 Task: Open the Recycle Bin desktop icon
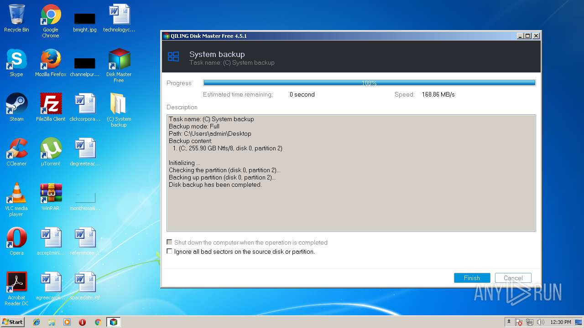[16, 18]
